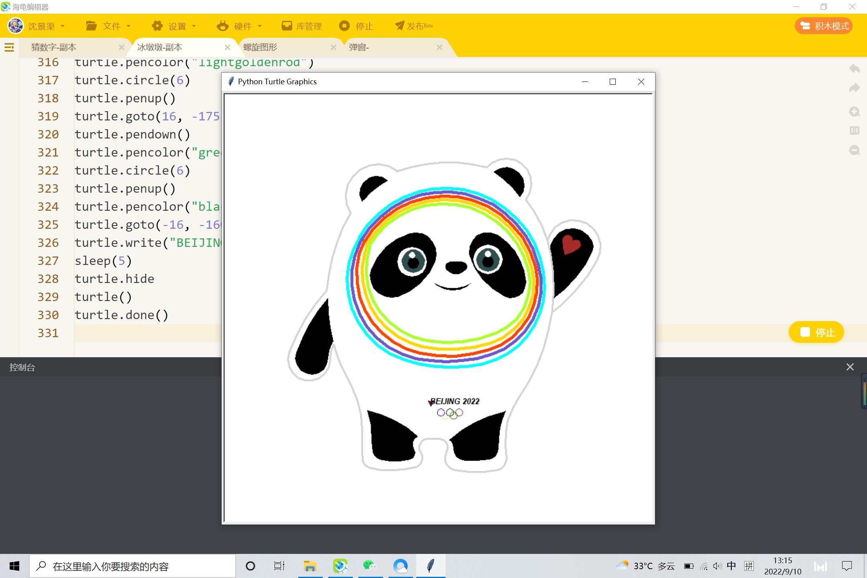Open the Windows Start menu
The height and width of the screenshot is (578, 867).
pyautogui.click(x=14, y=566)
